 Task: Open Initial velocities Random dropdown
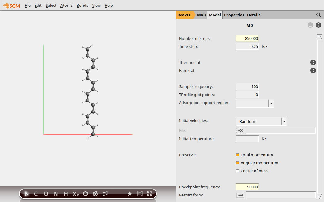tap(284, 121)
